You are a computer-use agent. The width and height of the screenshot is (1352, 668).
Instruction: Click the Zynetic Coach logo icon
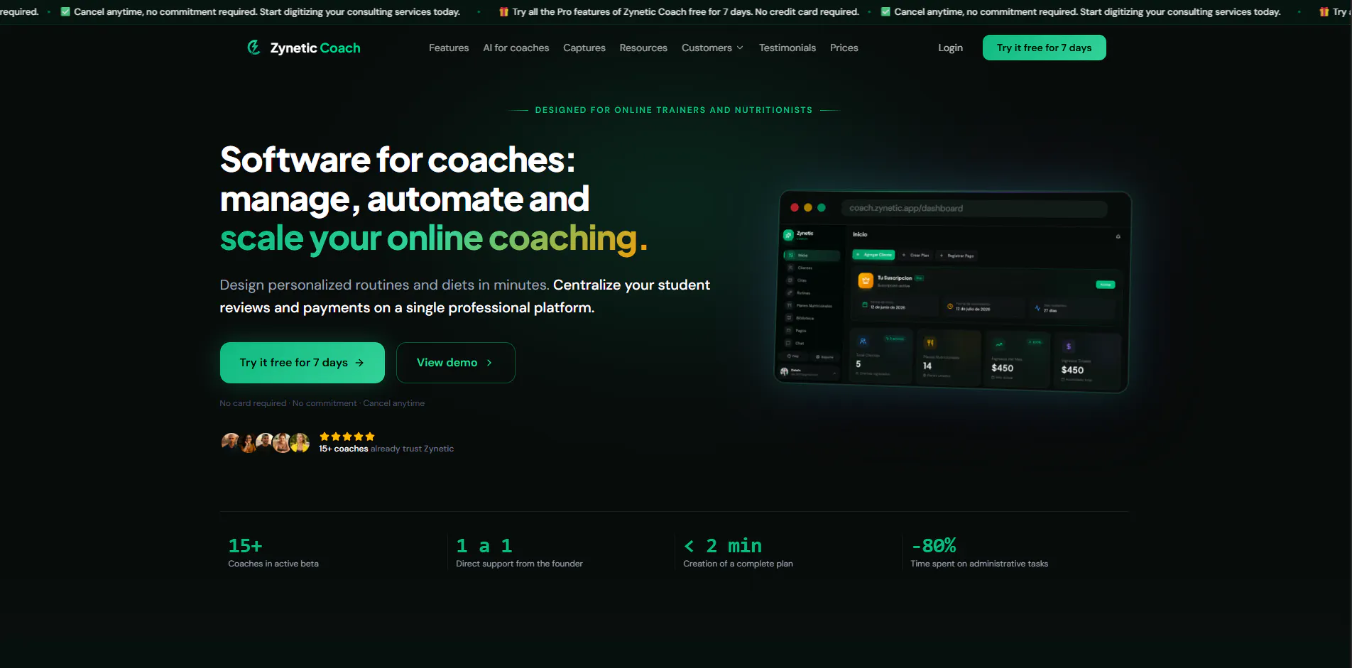253,48
